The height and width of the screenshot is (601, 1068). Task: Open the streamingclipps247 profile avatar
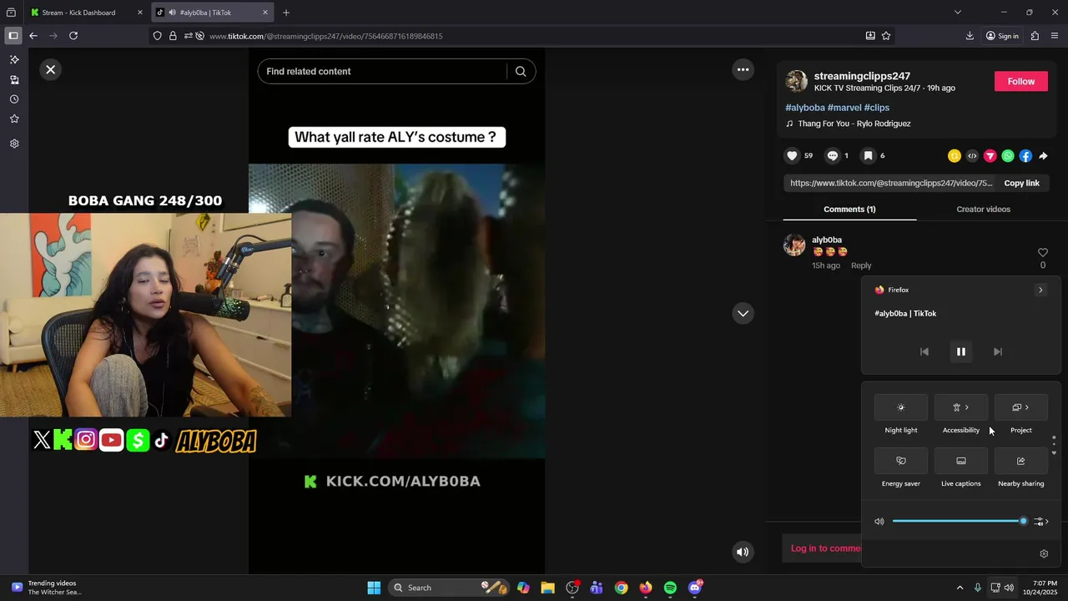797,81
